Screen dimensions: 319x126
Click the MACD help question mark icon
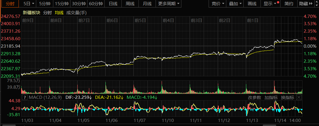[x=25, y=97]
